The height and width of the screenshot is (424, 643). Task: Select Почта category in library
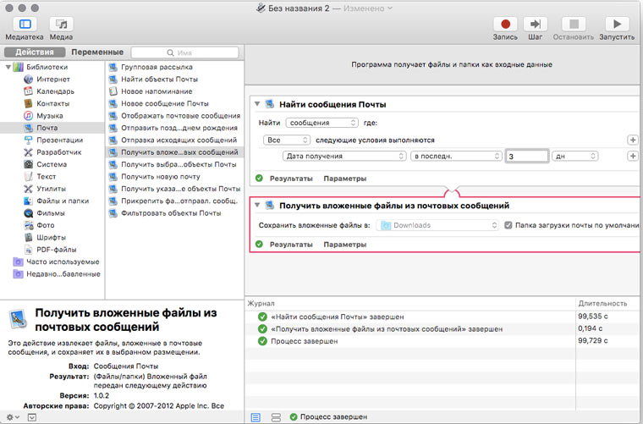(x=52, y=128)
